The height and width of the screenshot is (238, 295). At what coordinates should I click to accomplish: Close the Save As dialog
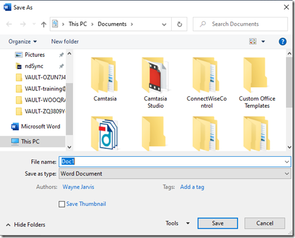[x=287, y=7]
